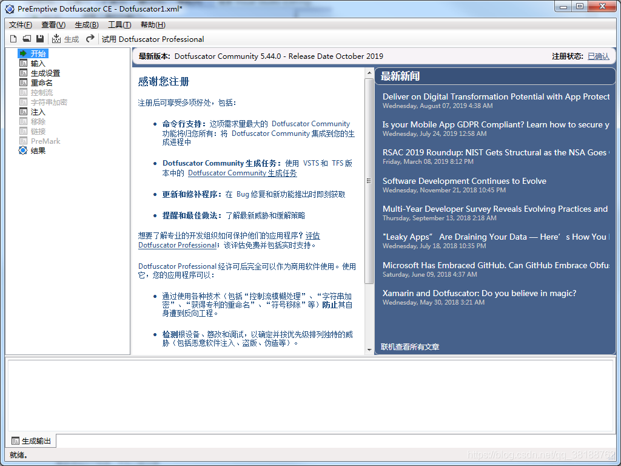This screenshot has height=466, width=621.
Task: Select 字符串加密 in the navigation tree
Action: [x=49, y=102]
